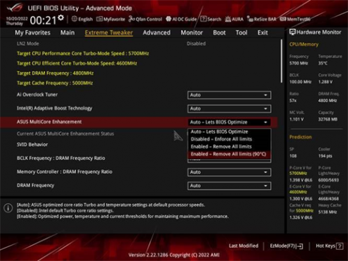Click the ReSize BAR icon

pos(250,19)
